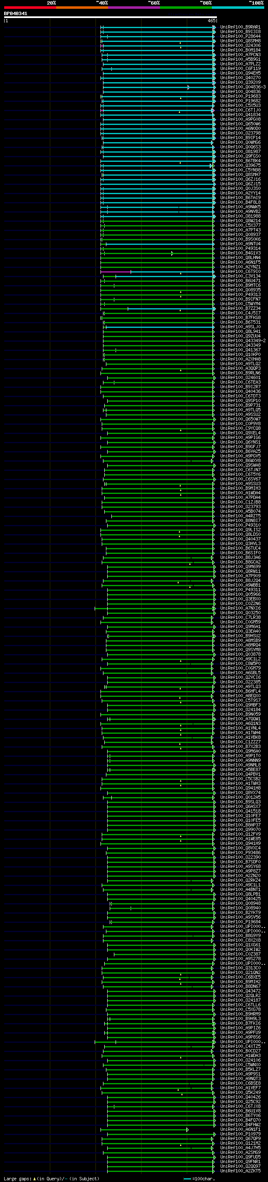Open last hit UniRef100_A2ZKT5
This screenshot has height=1182, width=268.
click(240, 1171)
